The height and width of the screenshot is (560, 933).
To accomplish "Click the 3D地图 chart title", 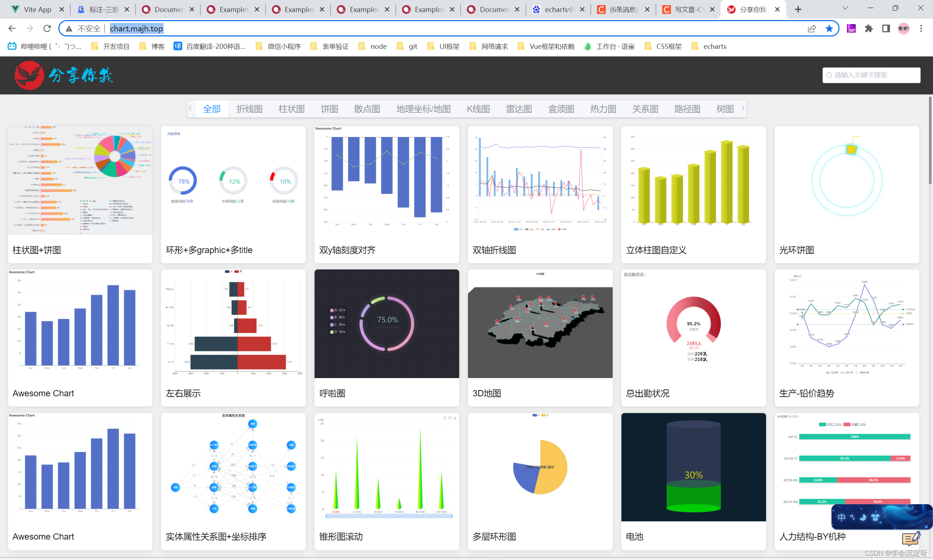I will pyautogui.click(x=487, y=393).
